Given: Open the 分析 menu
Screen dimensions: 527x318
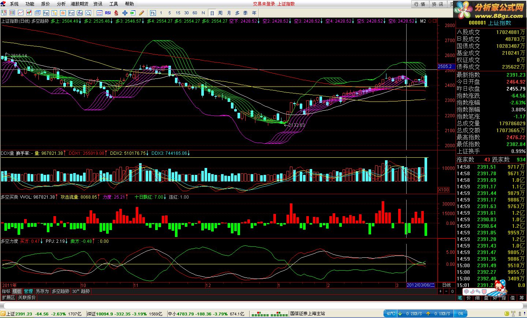Looking at the screenshot, I should pyautogui.click(x=61, y=4).
